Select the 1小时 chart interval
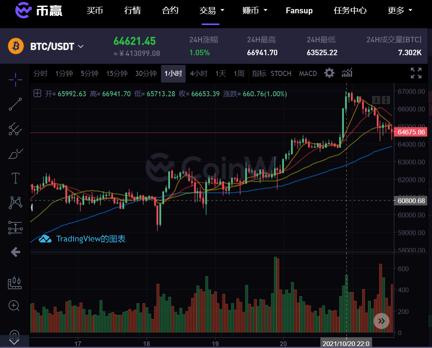Image resolution: width=432 pixels, height=348 pixels. [x=173, y=74]
